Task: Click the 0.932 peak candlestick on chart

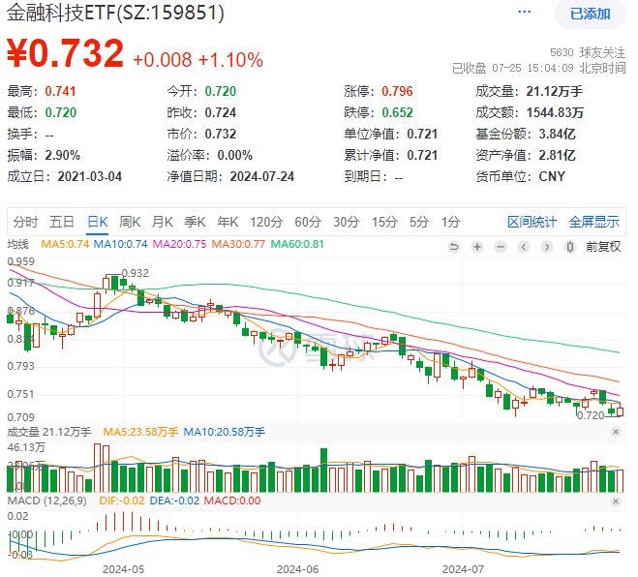Action: pos(106,283)
